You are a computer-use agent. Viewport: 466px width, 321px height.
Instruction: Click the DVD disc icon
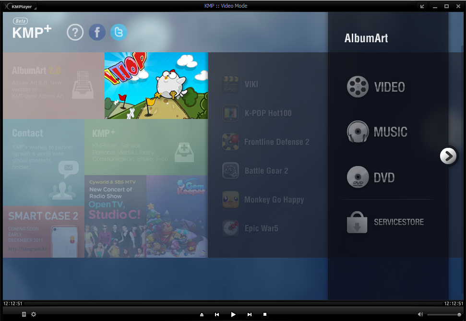[358, 177]
